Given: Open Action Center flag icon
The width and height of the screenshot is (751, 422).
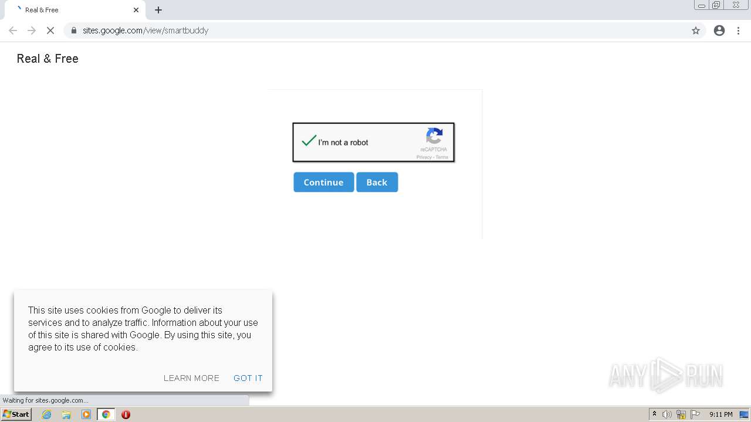Looking at the screenshot, I should coord(695,414).
